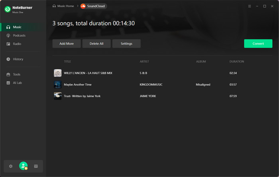This screenshot has width=279, height=177.
Task: Click the ALBUM column header
Action: click(201, 61)
